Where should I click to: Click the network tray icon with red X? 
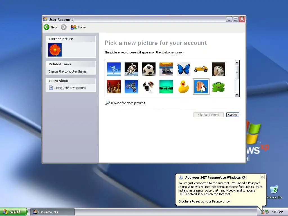coord(262,212)
